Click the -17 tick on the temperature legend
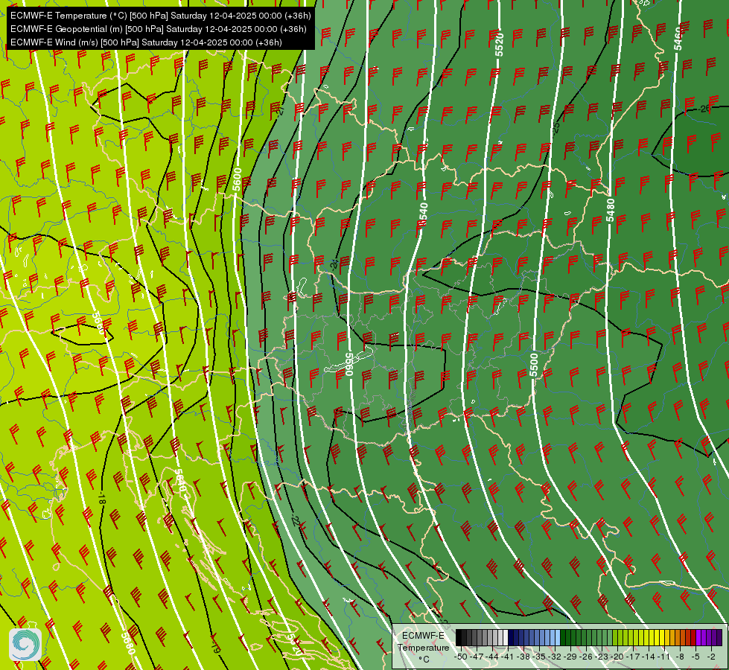Image resolution: width=729 pixels, height=670 pixels. [633, 657]
